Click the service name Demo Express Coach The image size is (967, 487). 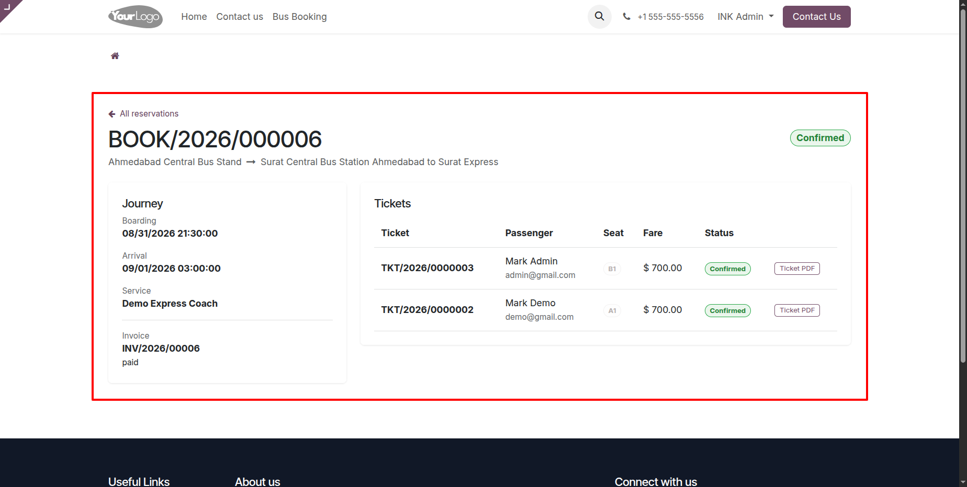170,304
